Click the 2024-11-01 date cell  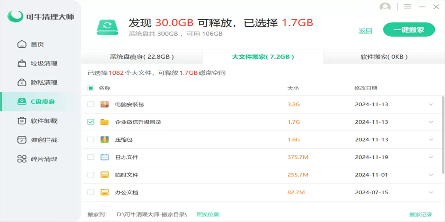coord(372,175)
